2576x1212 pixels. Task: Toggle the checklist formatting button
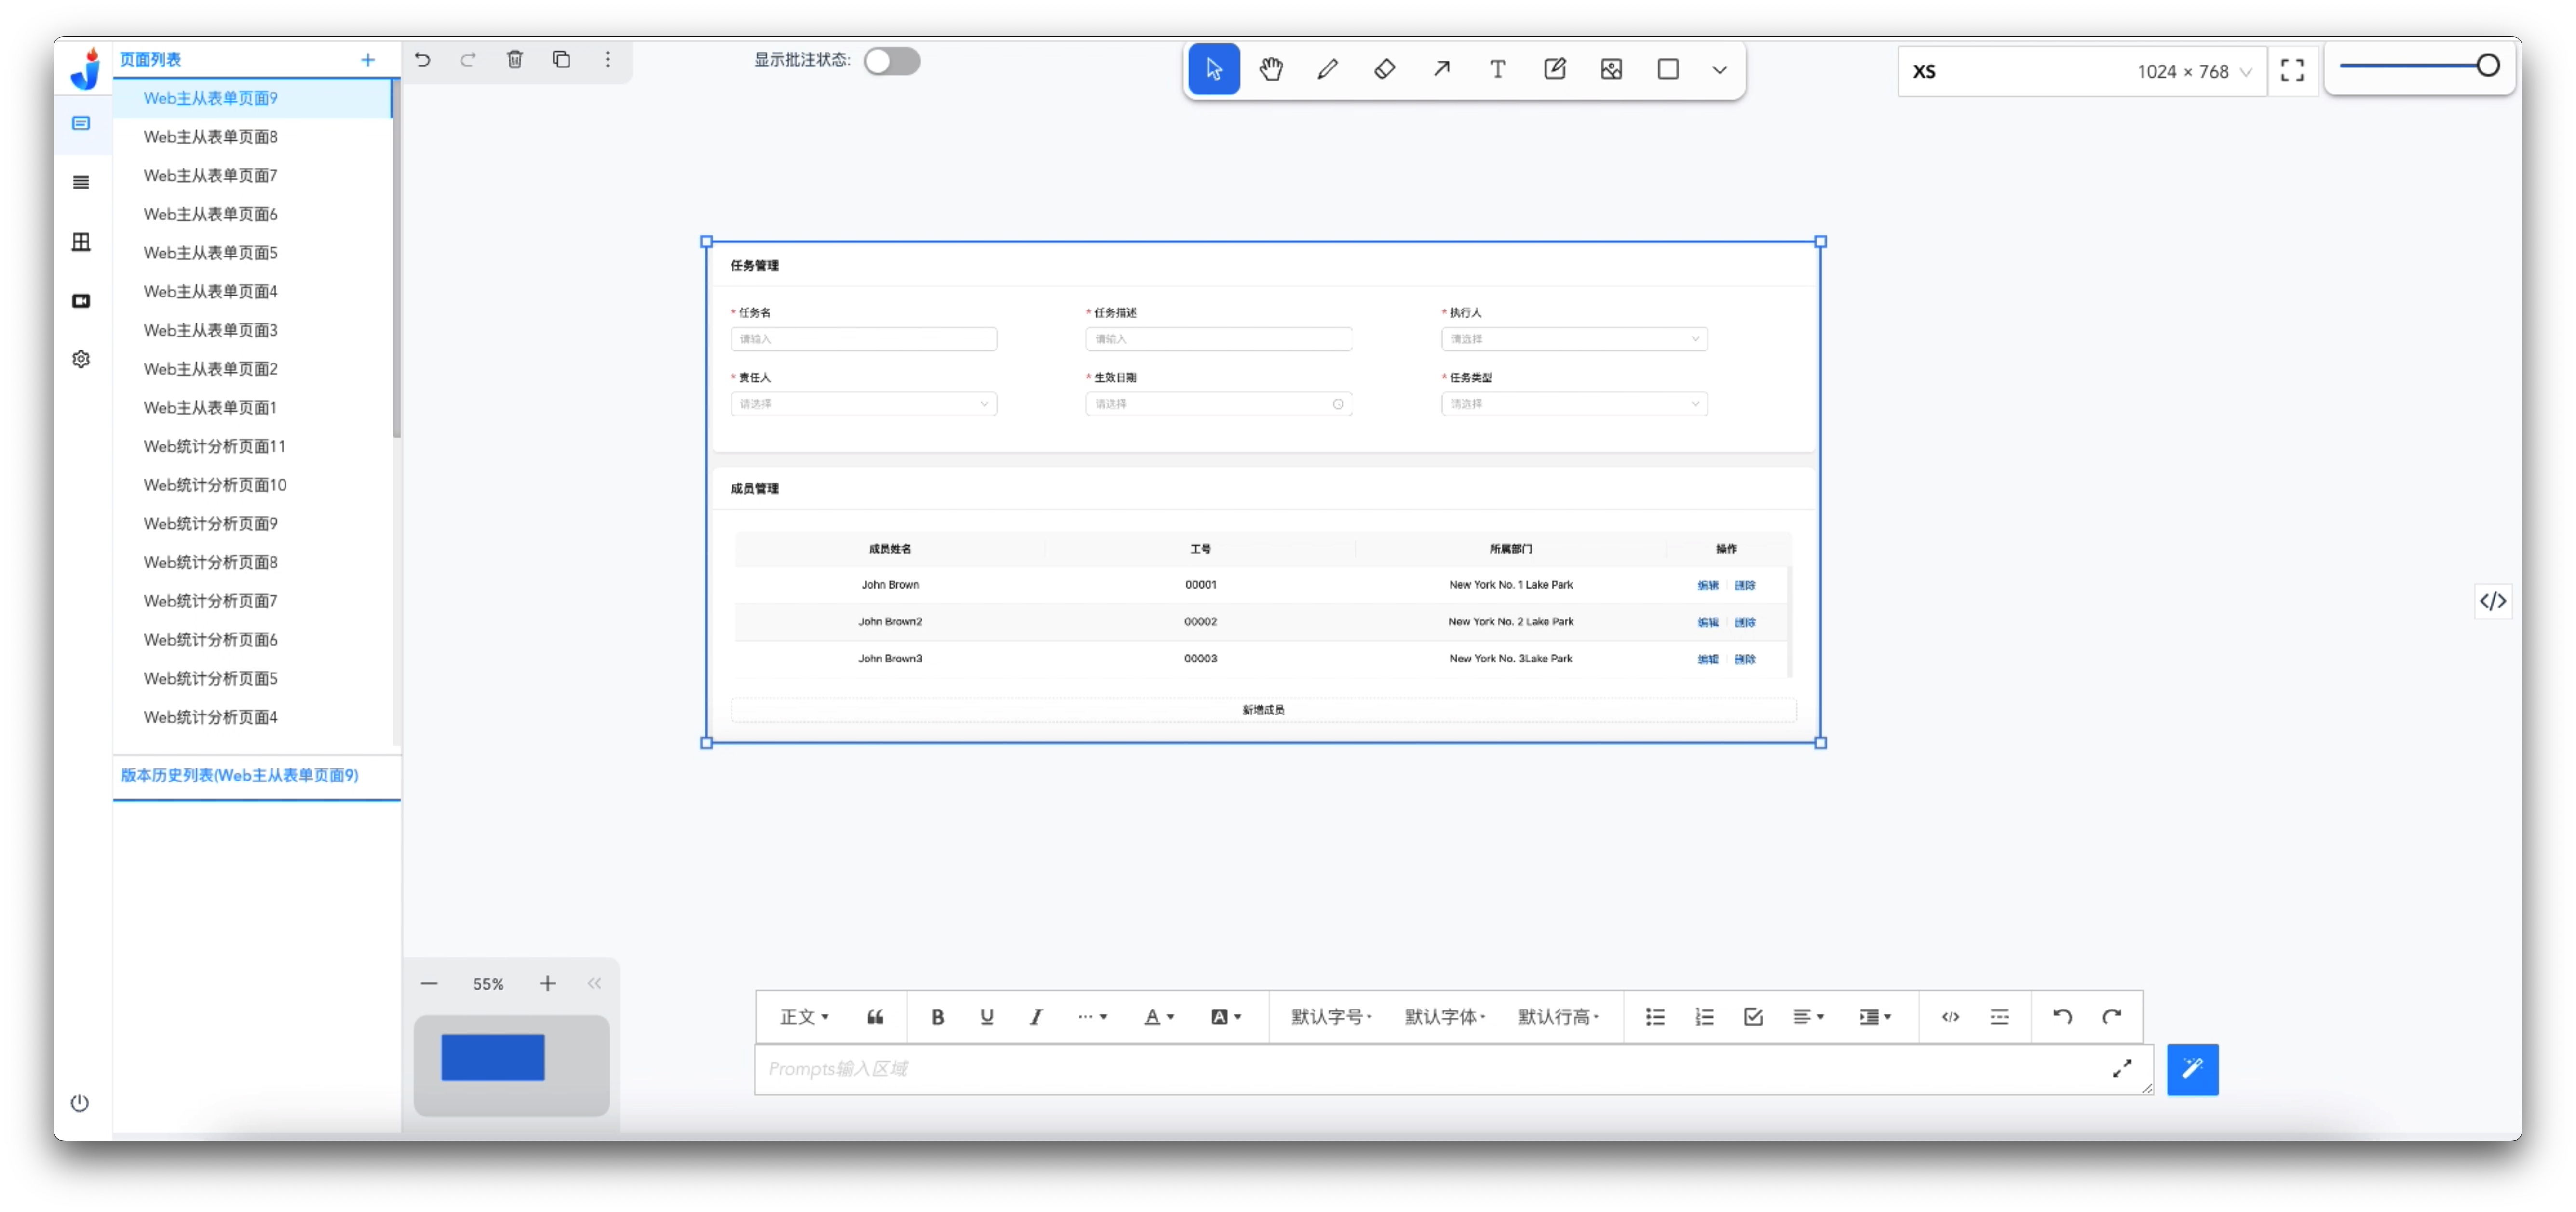point(1753,1017)
